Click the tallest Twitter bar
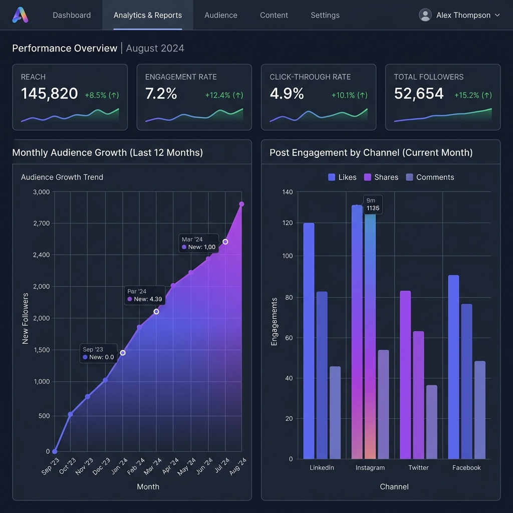 pyautogui.click(x=405, y=375)
